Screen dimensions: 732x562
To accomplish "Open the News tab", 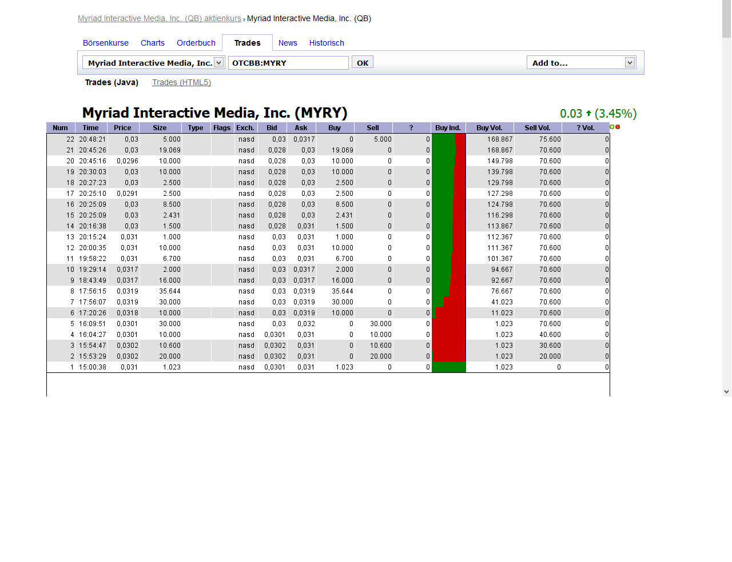I will point(288,43).
